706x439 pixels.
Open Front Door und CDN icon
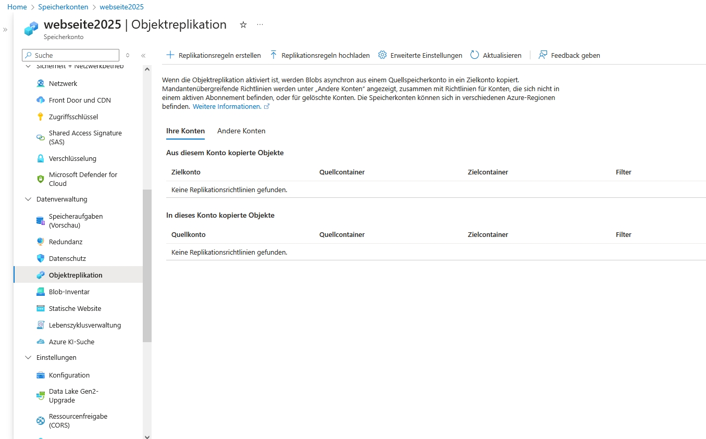click(x=41, y=100)
